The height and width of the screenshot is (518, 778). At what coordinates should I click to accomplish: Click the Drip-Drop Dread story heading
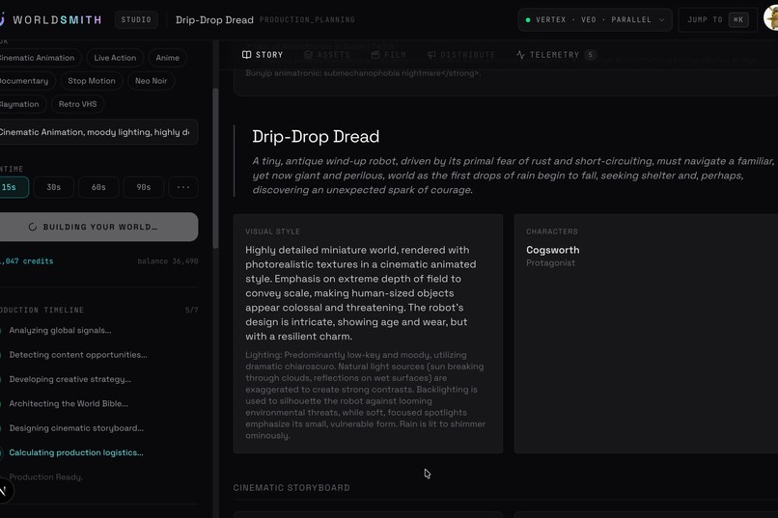click(x=316, y=136)
